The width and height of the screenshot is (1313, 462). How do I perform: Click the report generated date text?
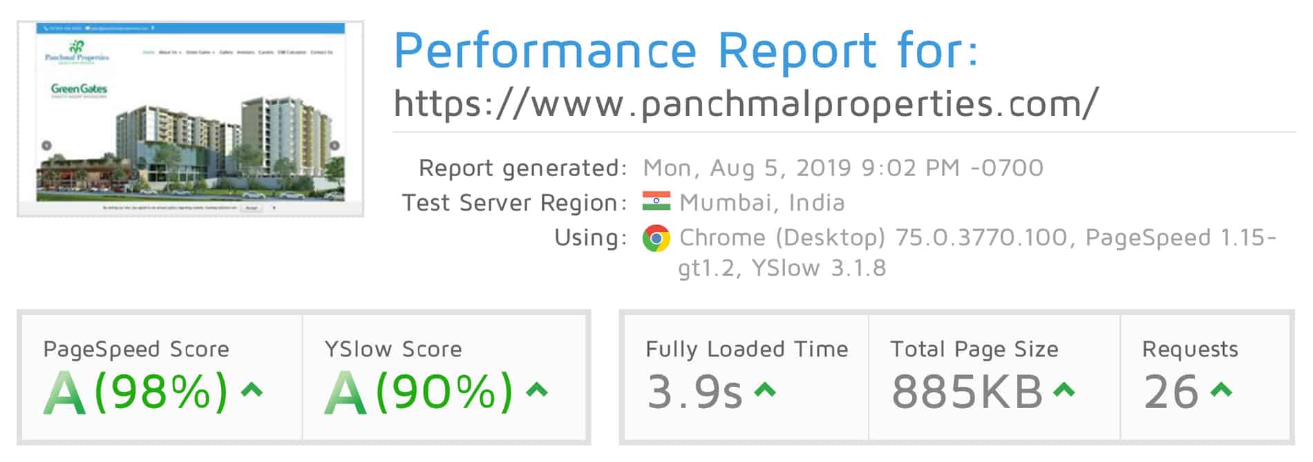pyautogui.click(x=843, y=168)
